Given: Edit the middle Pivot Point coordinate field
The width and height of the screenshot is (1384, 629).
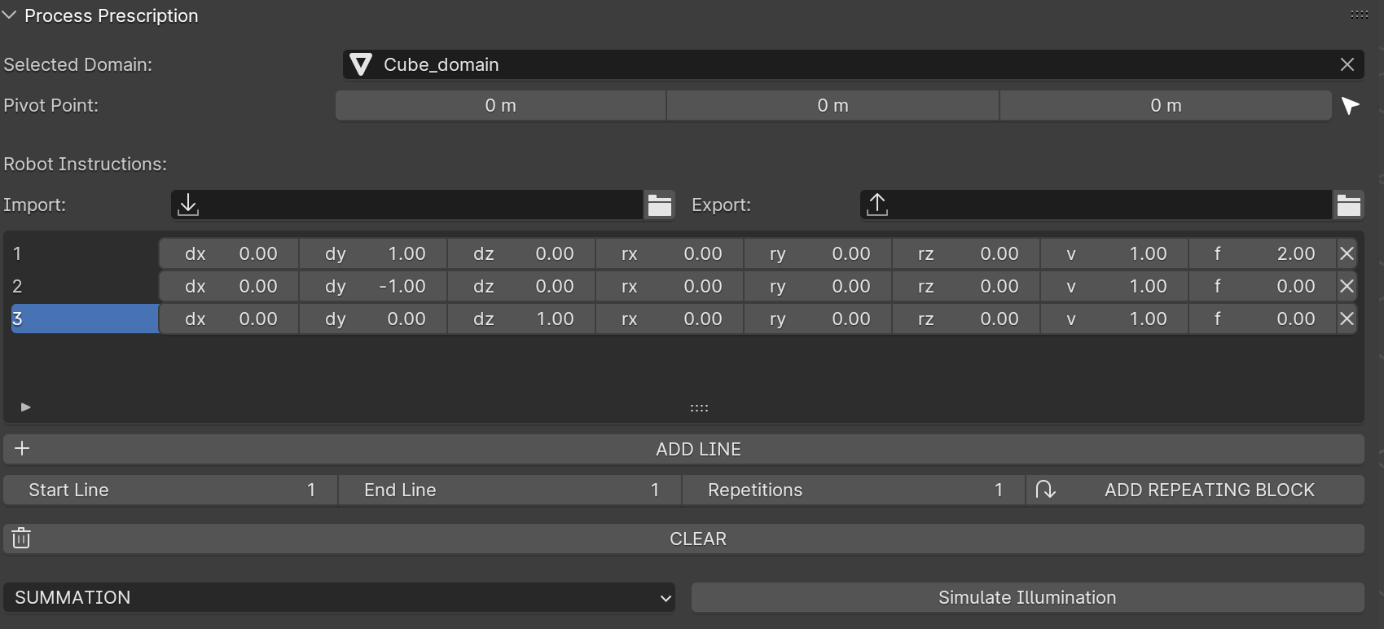Looking at the screenshot, I should coord(833,105).
